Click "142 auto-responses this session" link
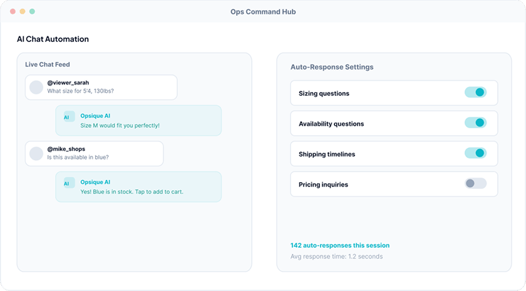The width and height of the screenshot is (526, 291). (340, 245)
